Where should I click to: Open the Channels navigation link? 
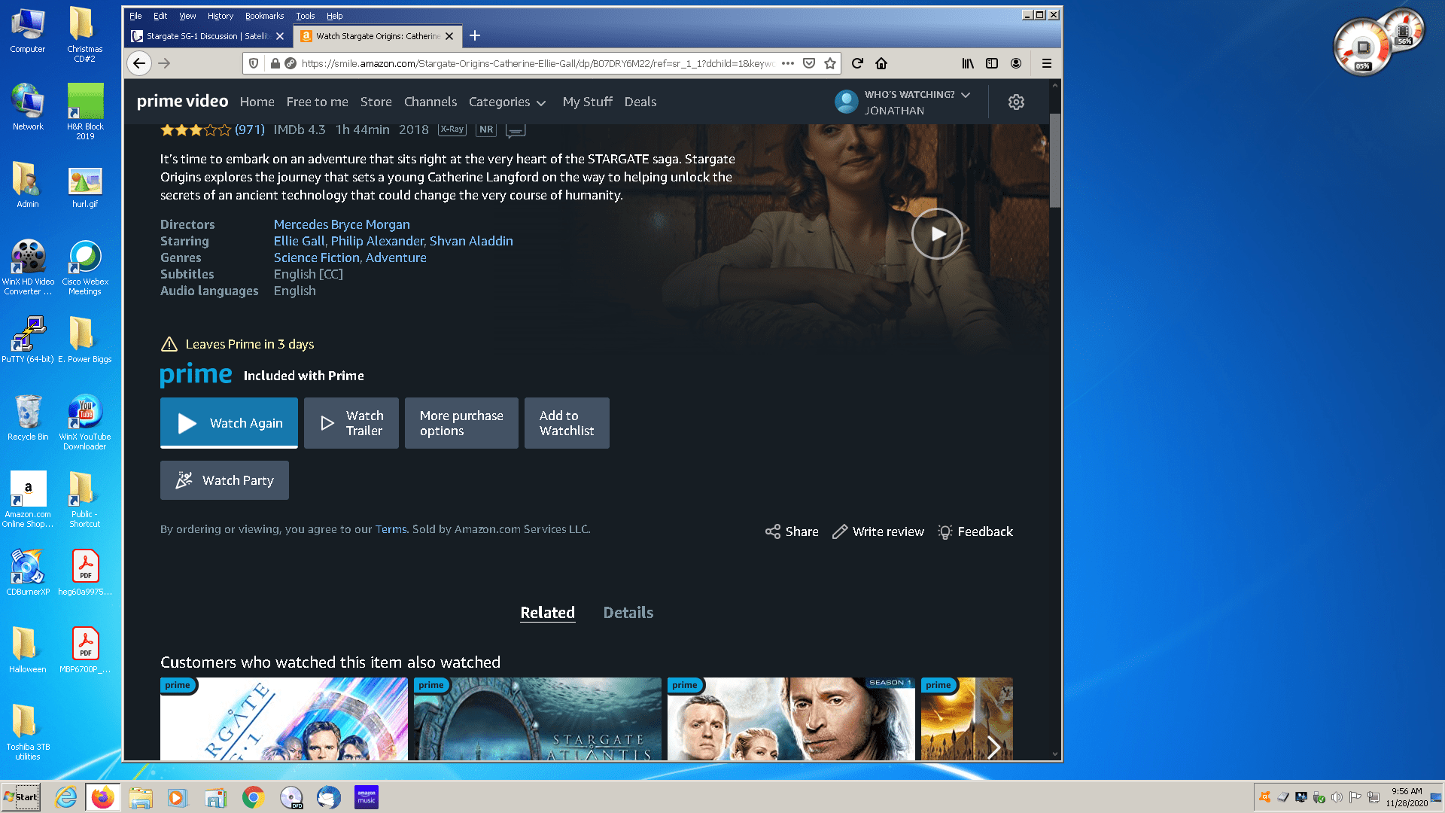(x=430, y=102)
